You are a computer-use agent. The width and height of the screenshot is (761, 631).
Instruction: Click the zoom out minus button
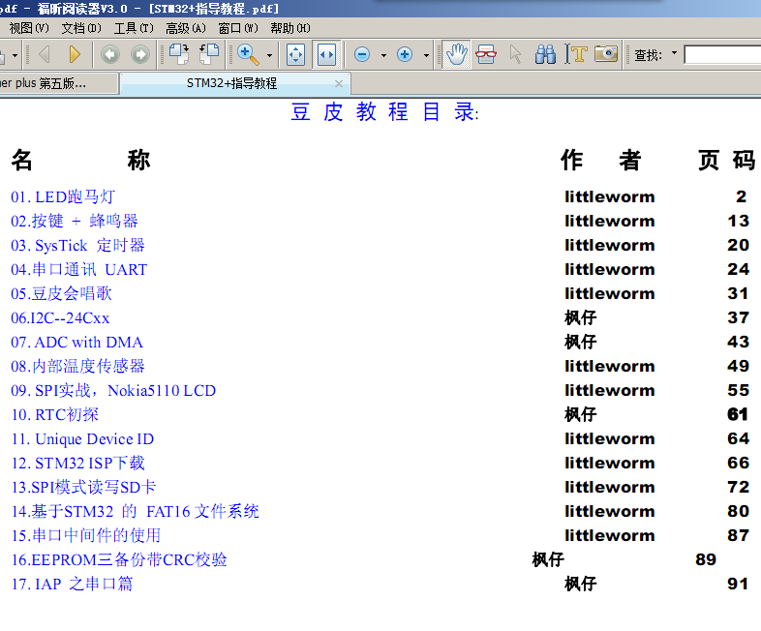pos(362,54)
